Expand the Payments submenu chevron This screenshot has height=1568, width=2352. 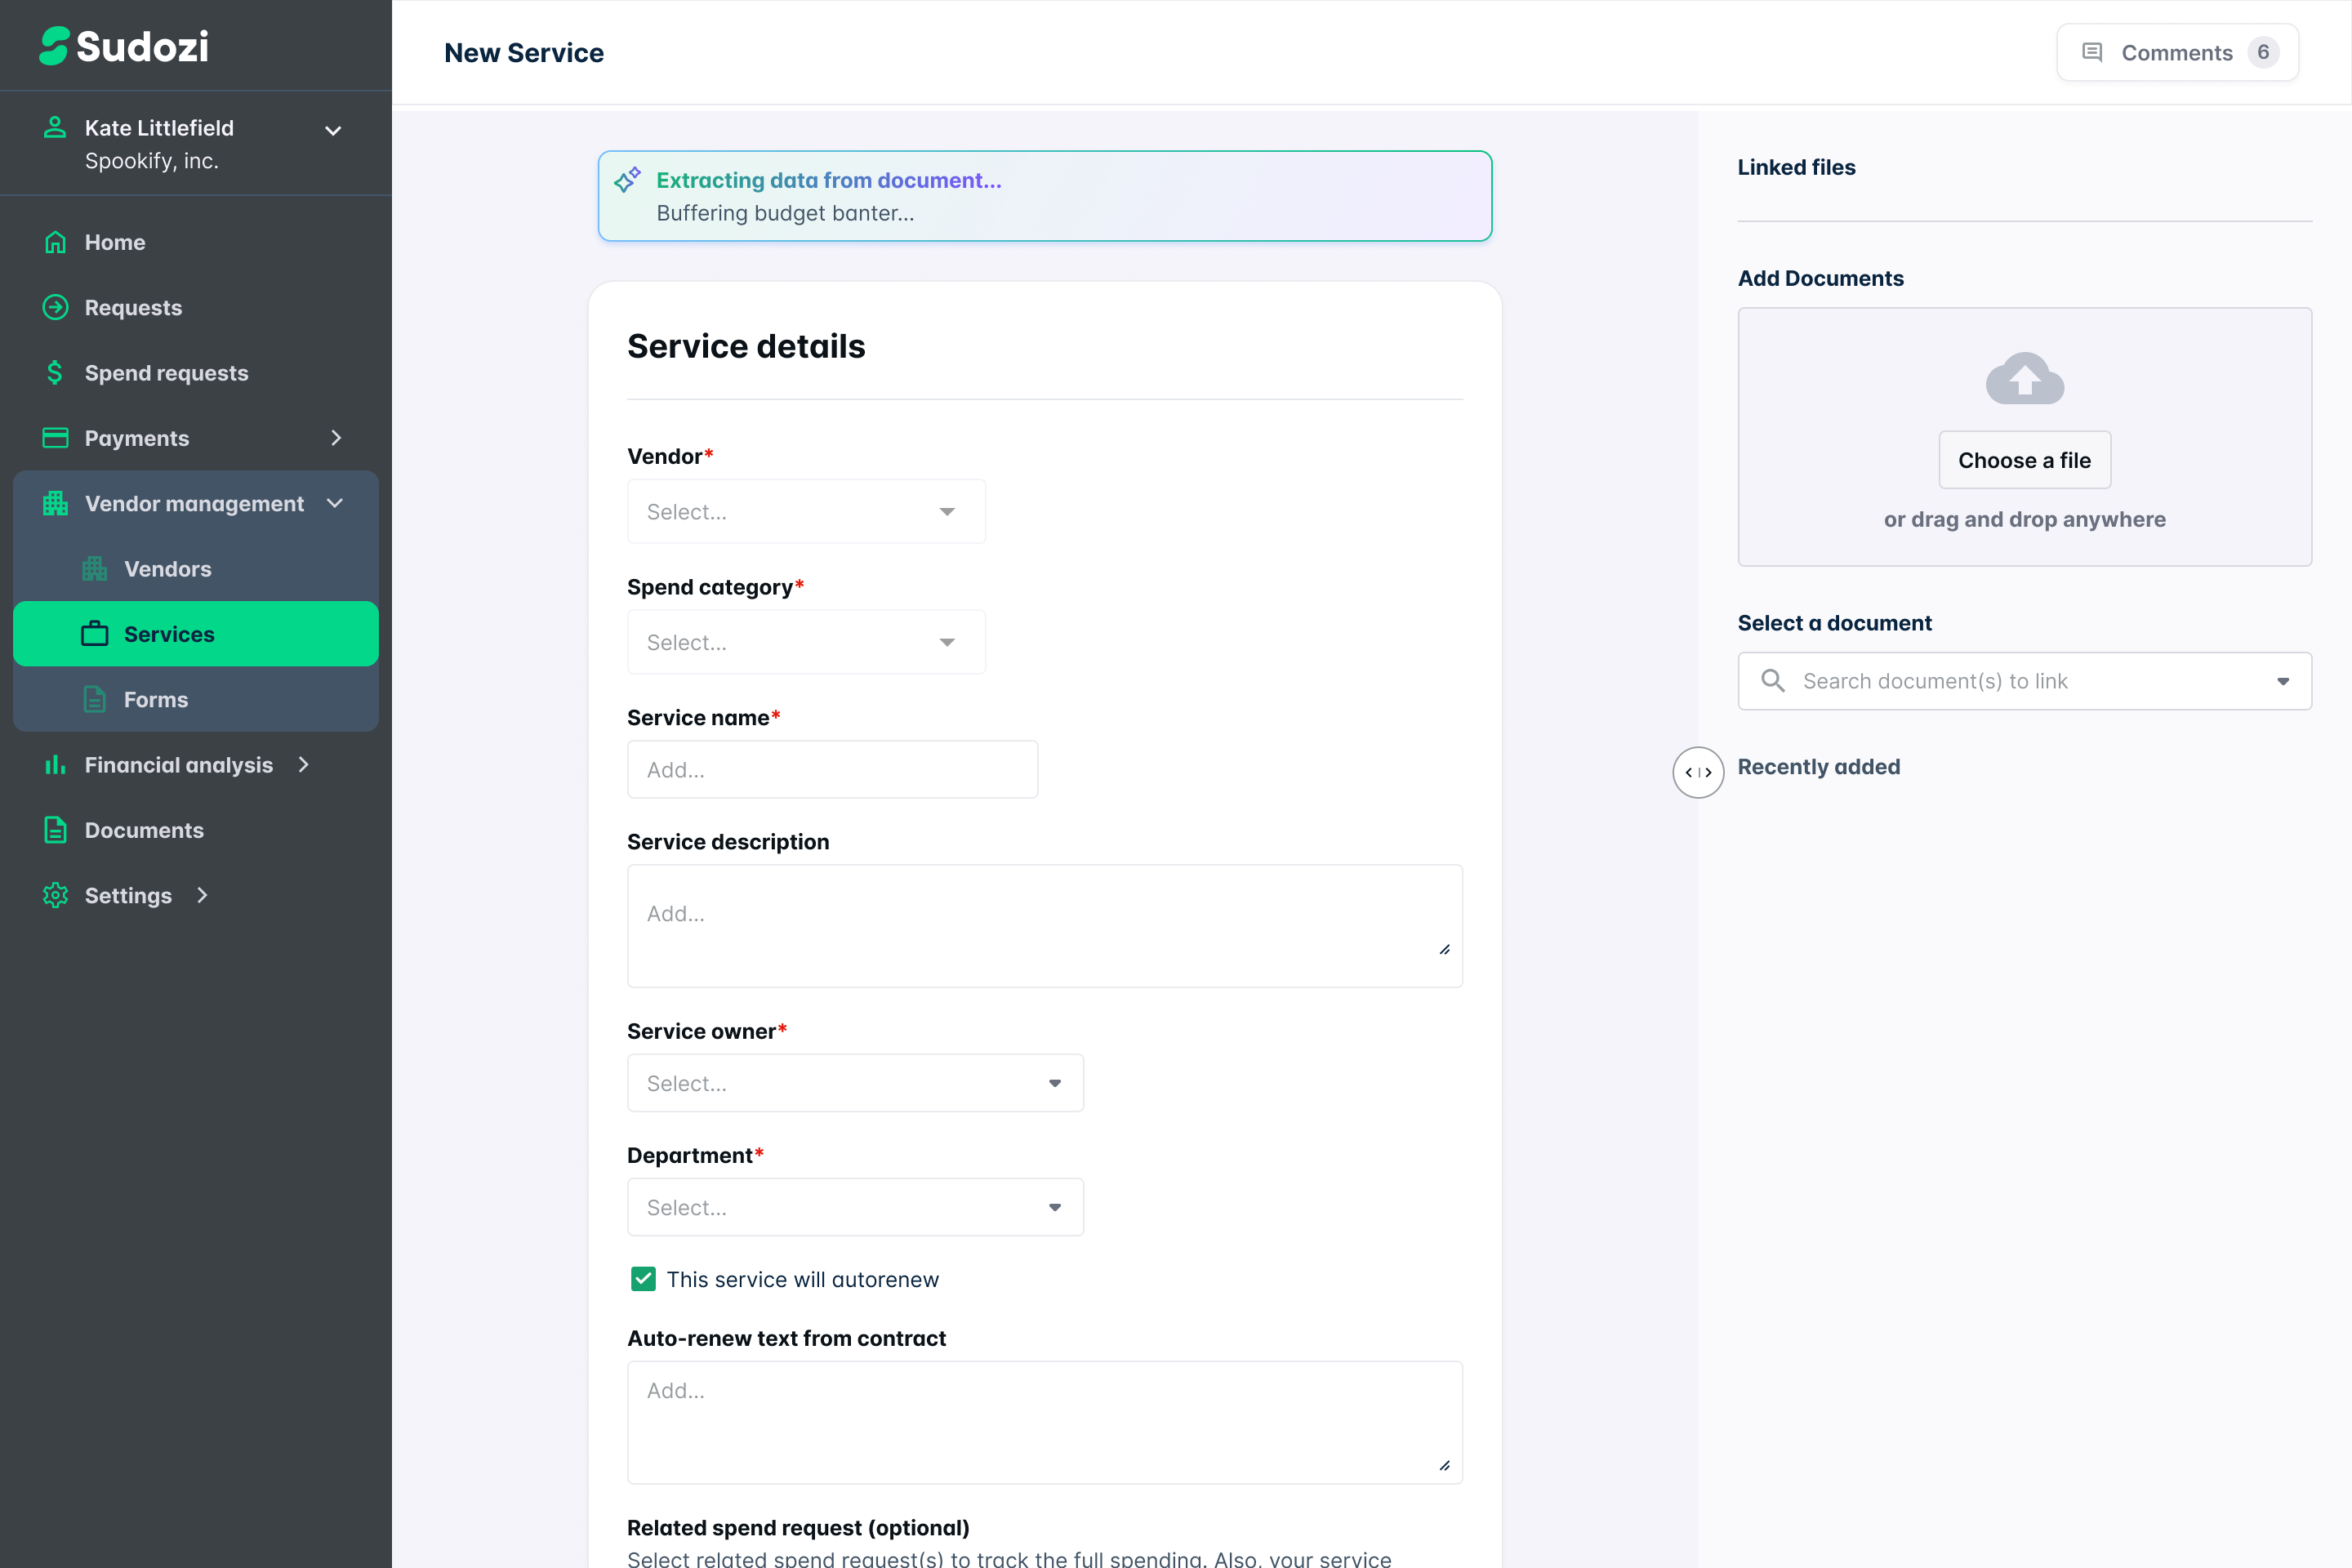336,438
